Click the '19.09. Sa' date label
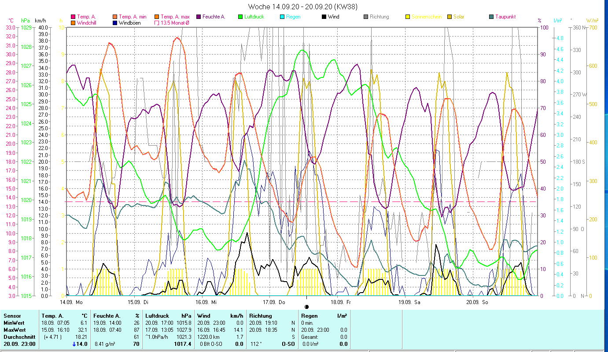 pyautogui.click(x=409, y=302)
